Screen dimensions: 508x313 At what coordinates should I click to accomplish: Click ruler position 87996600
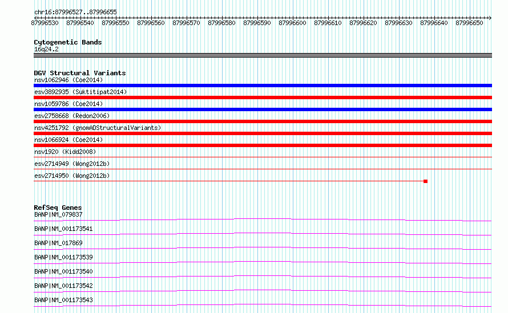pos(292,23)
